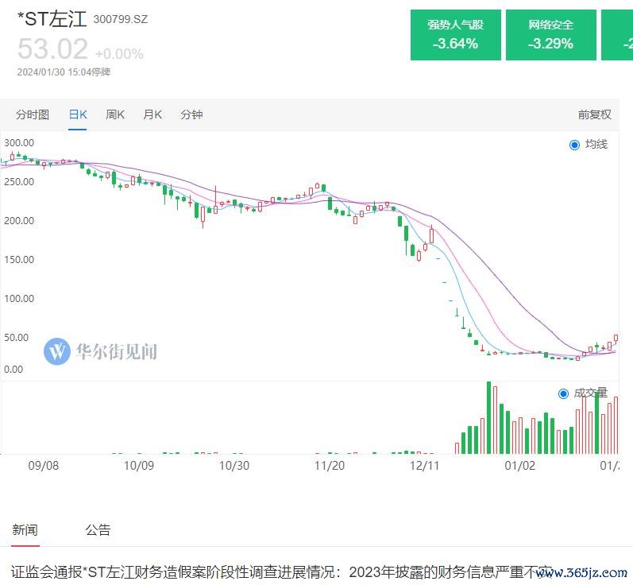Viewport: 633px width, 585px height.
Task: Click the *ST左江 stock name
Action: point(52,19)
